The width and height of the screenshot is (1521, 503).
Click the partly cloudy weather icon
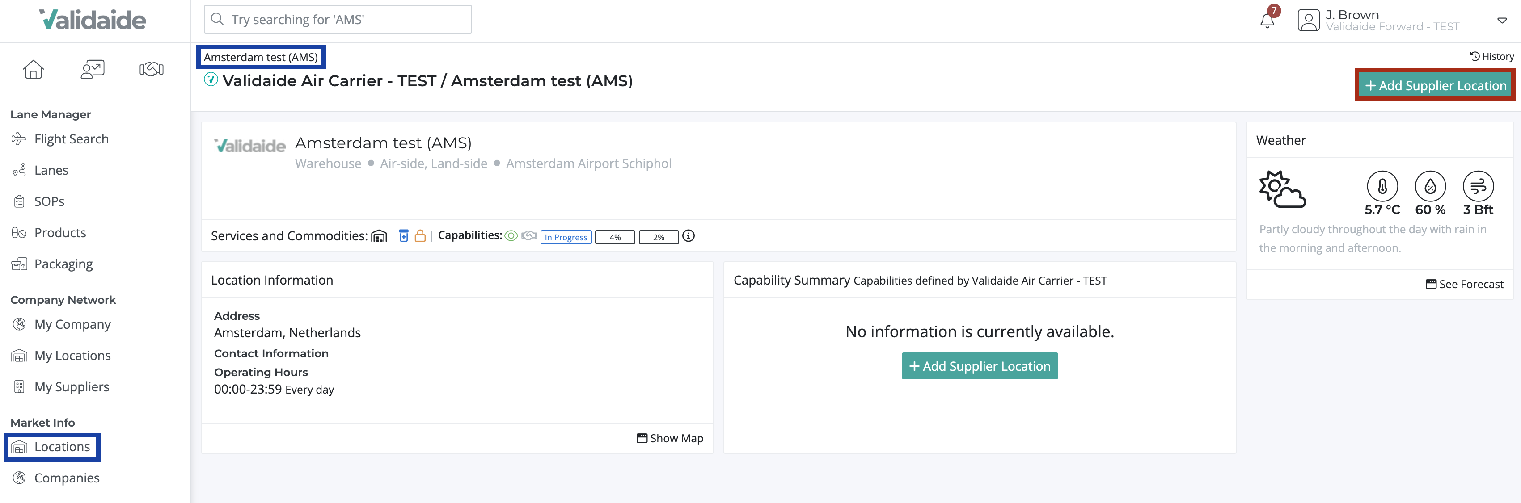click(1282, 189)
